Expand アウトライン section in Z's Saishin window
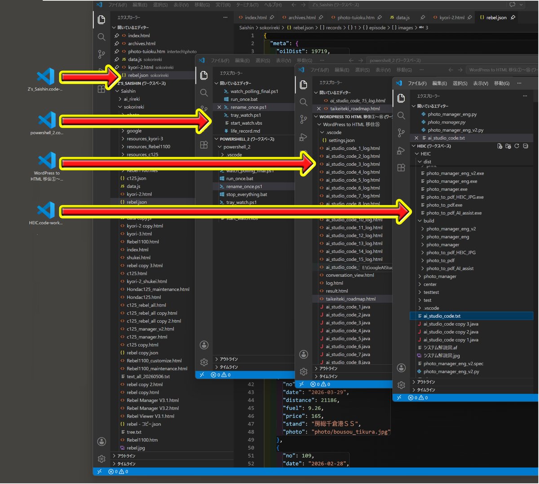 [114, 456]
